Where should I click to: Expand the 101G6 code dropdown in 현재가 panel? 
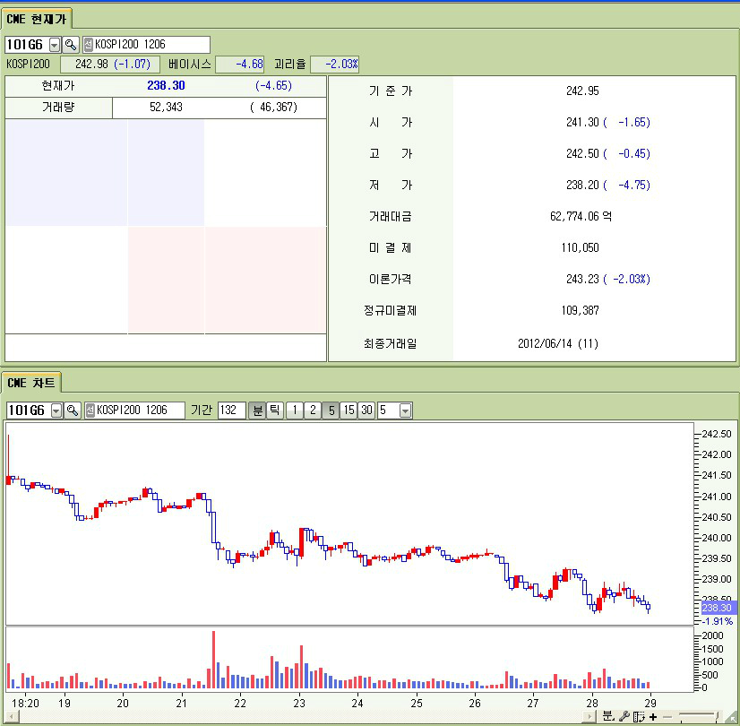(x=54, y=45)
